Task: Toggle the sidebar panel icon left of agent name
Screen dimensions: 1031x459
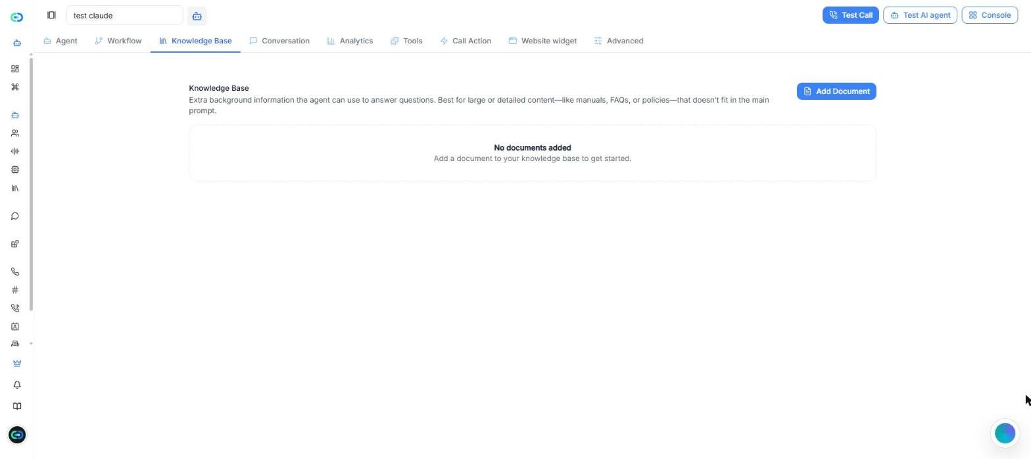Action: coord(51,15)
